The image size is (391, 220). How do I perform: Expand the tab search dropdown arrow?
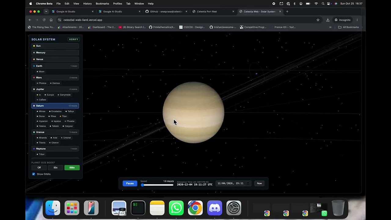[x=46, y=12]
